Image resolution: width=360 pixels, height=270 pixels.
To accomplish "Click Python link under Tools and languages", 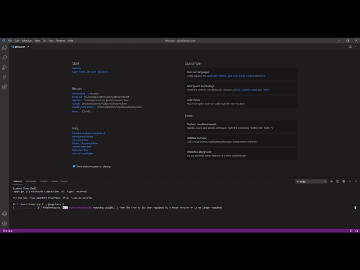I will (x=222, y=76).
